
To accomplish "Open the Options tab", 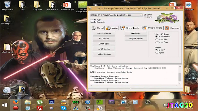I will pos(172,28).
